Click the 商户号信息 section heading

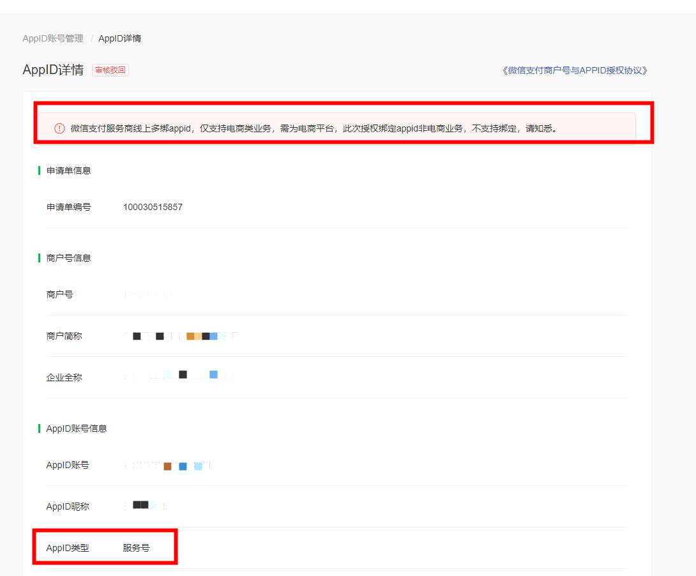(x=69, y=258)
